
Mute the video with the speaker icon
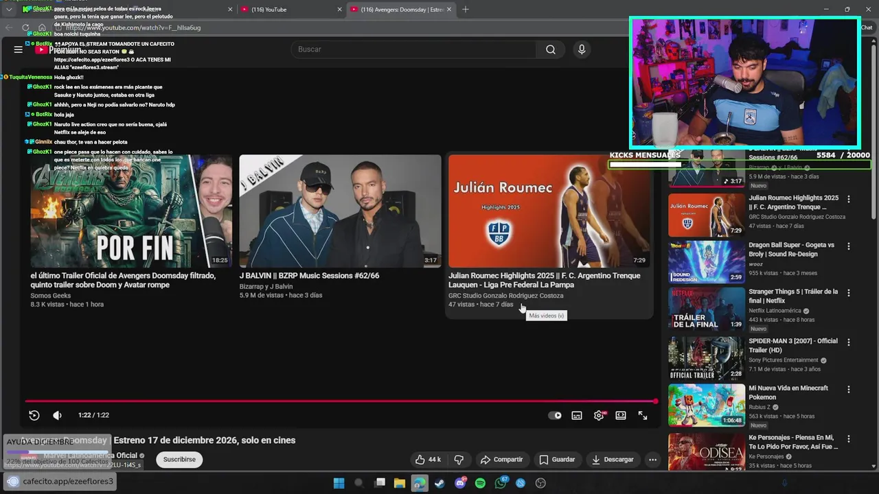click(58, 415)
